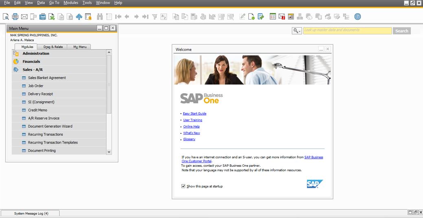
Task: Open the SAP Business One Customer Portal link
Action: coord(314,157)
